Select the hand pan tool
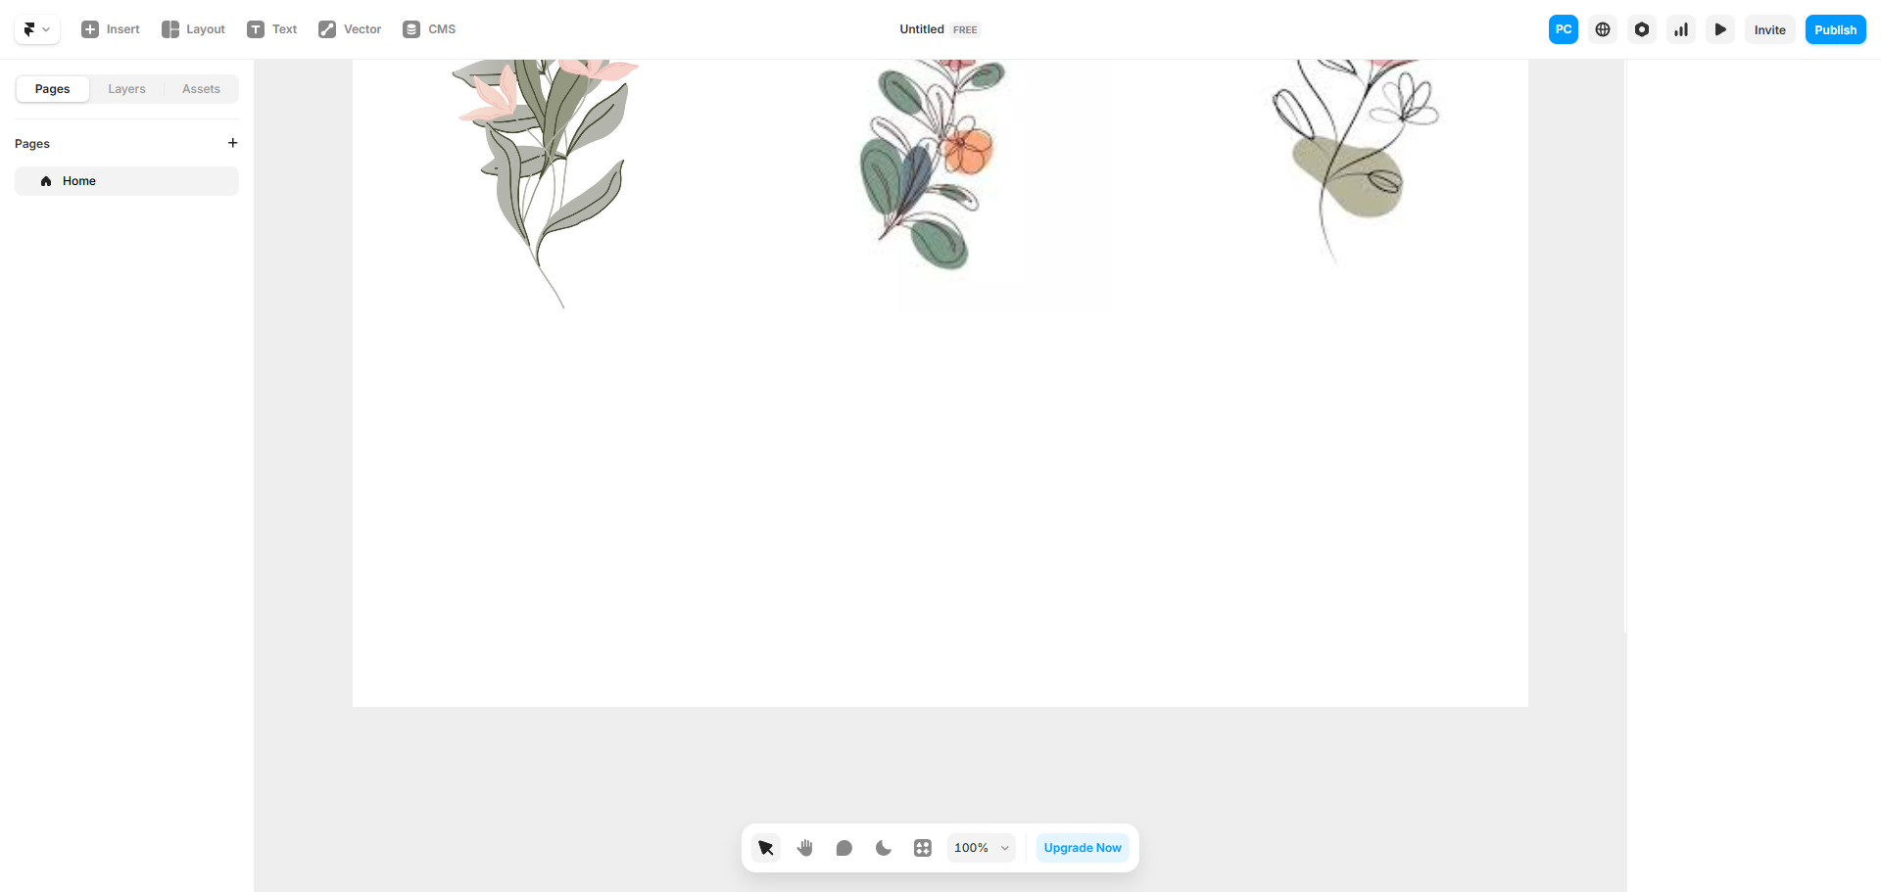1881x892 pixels. 805,848
